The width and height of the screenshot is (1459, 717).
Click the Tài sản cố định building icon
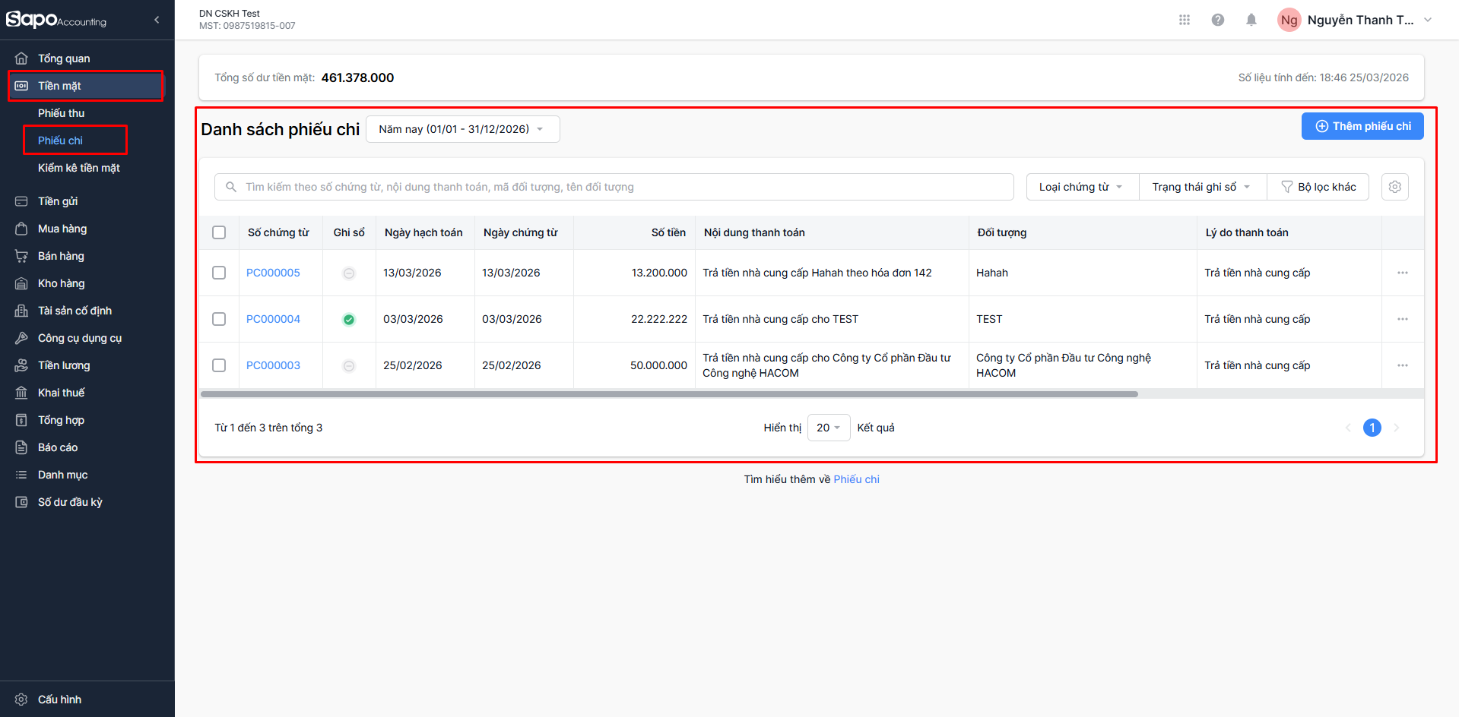pyautogui.click(x=21, y=311)
